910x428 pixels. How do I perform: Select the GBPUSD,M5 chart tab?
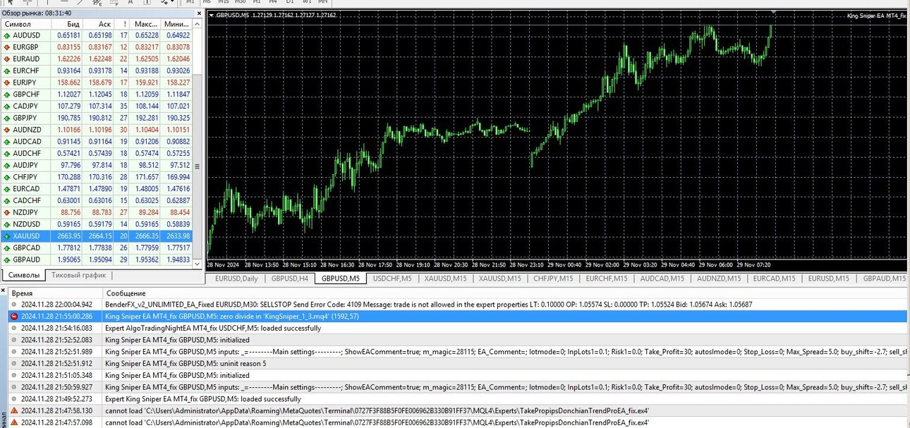pyautogui.click(x=341, y=279)
